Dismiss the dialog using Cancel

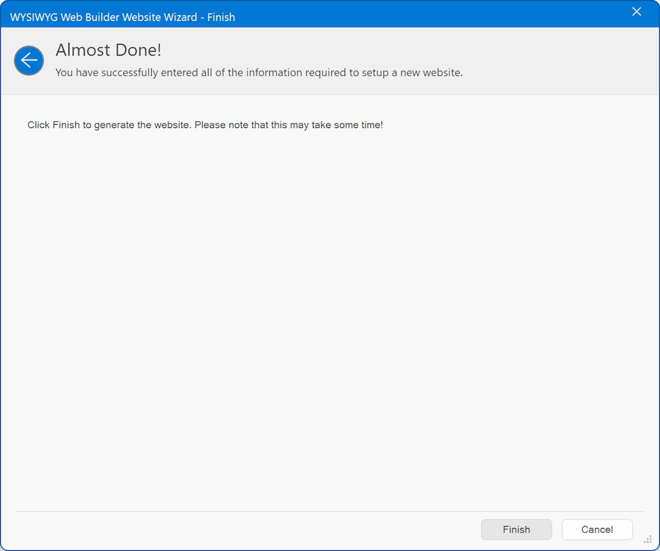tap(597, 529)
